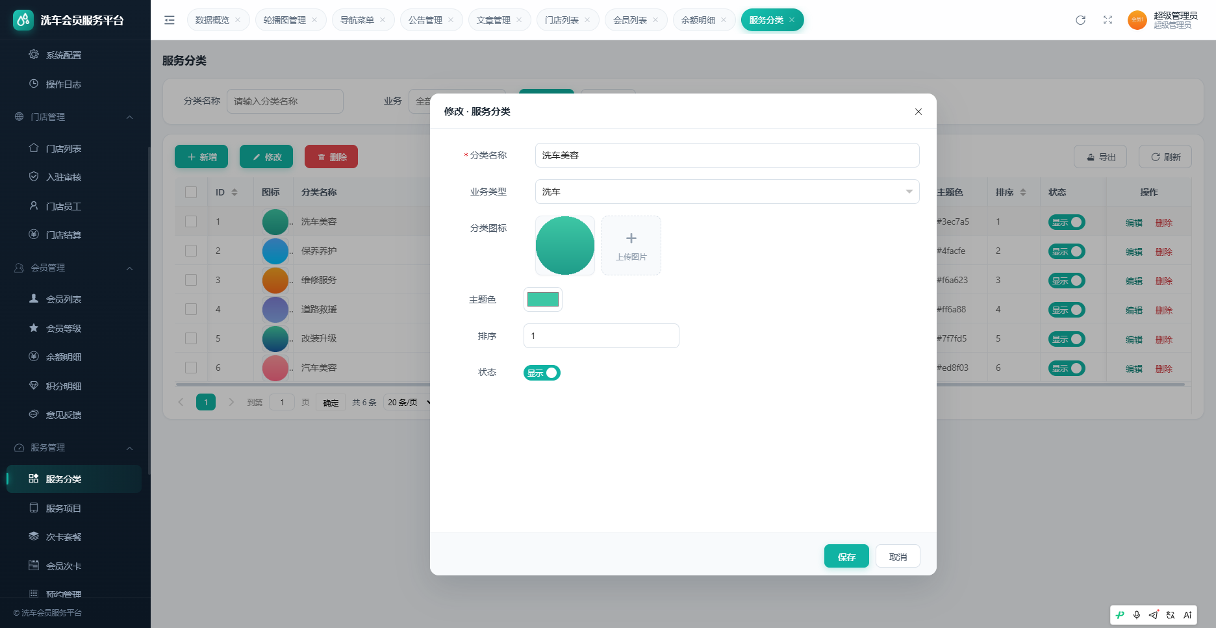The width and height of the screenshot is (1216, 628).
Task: Toggle status switch for 汽车美容 row
Action: click(x=1067, y=368)
